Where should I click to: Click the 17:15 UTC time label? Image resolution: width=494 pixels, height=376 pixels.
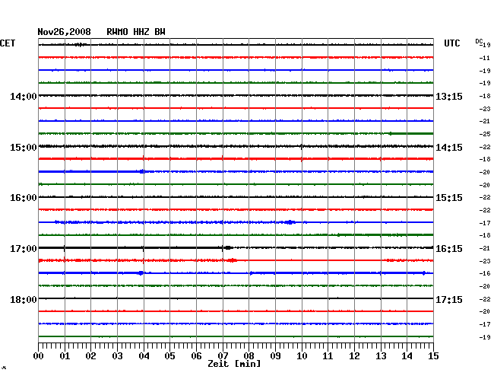(x=449, y=299)
